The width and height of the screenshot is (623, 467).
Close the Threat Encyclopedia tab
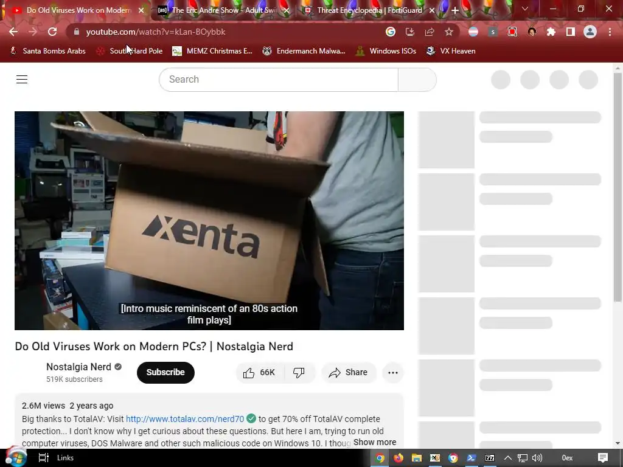coord(432,10)
